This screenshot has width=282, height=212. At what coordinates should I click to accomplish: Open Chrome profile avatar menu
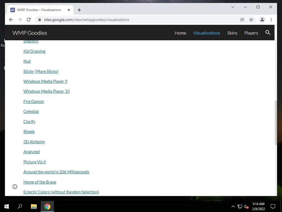262,20
